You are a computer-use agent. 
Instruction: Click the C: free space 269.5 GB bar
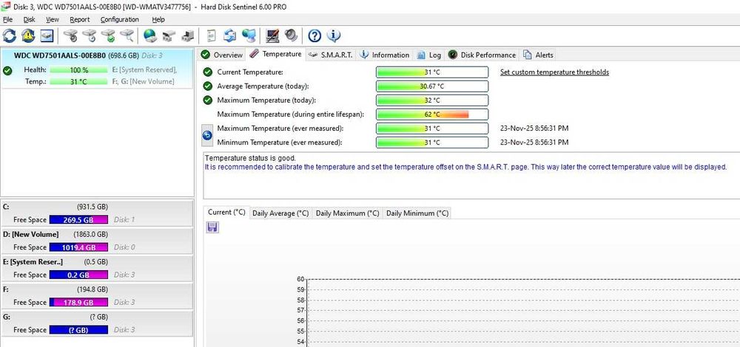78,220
